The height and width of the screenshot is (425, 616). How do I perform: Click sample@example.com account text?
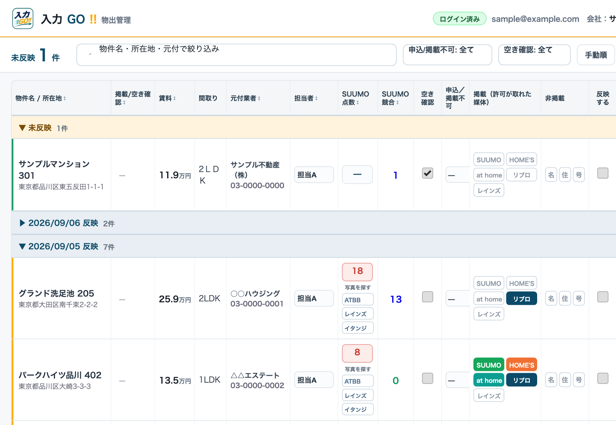click(x=536, y=19)
